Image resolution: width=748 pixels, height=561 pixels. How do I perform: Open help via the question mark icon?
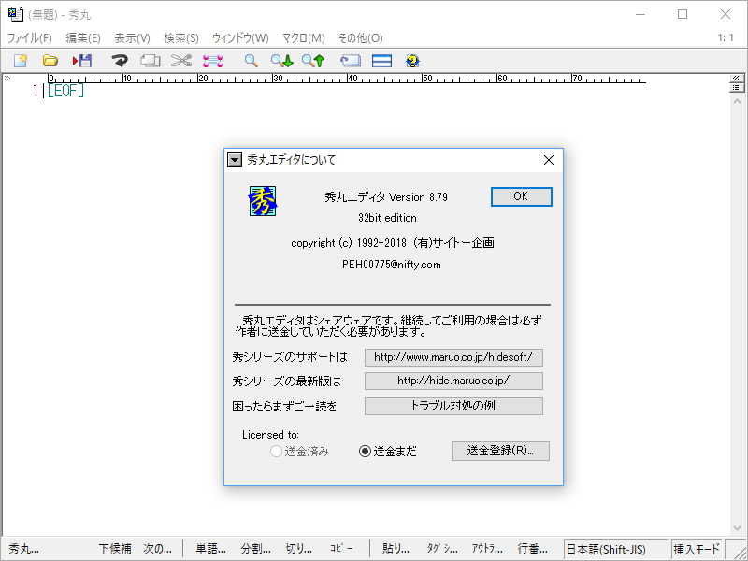(x=410, y=60)
